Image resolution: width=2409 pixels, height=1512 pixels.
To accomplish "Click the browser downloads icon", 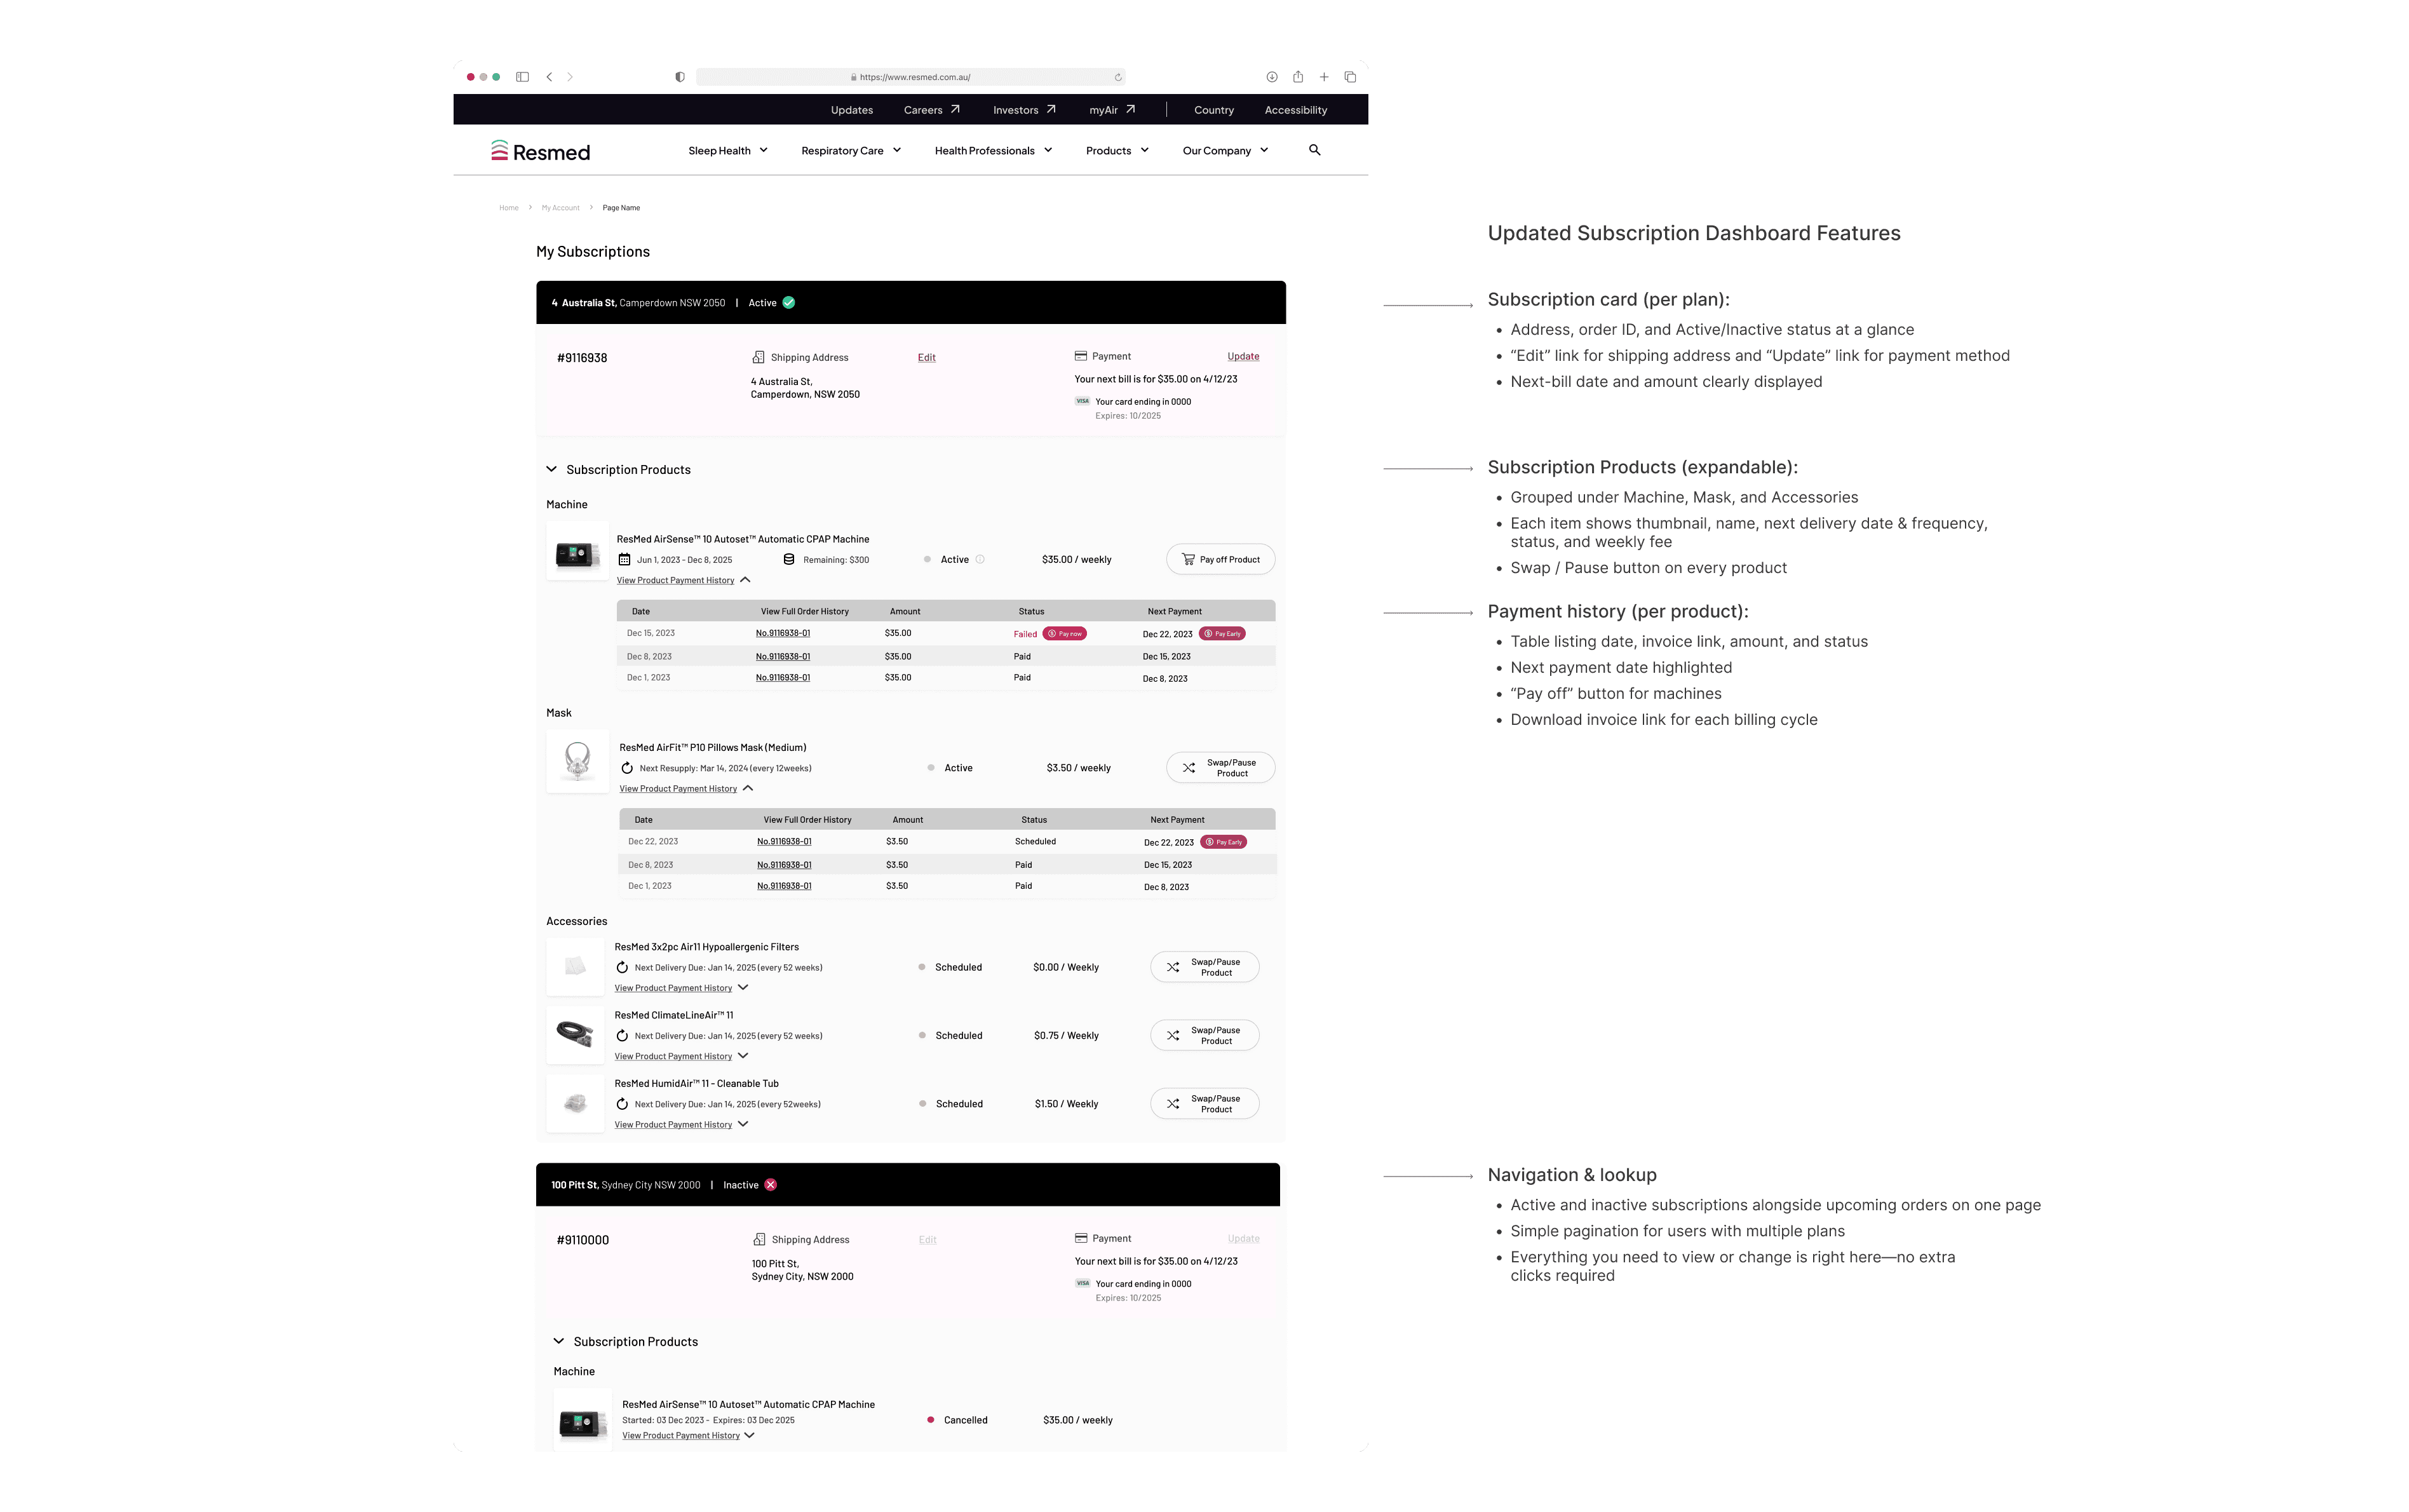I will pos(1271,77).
